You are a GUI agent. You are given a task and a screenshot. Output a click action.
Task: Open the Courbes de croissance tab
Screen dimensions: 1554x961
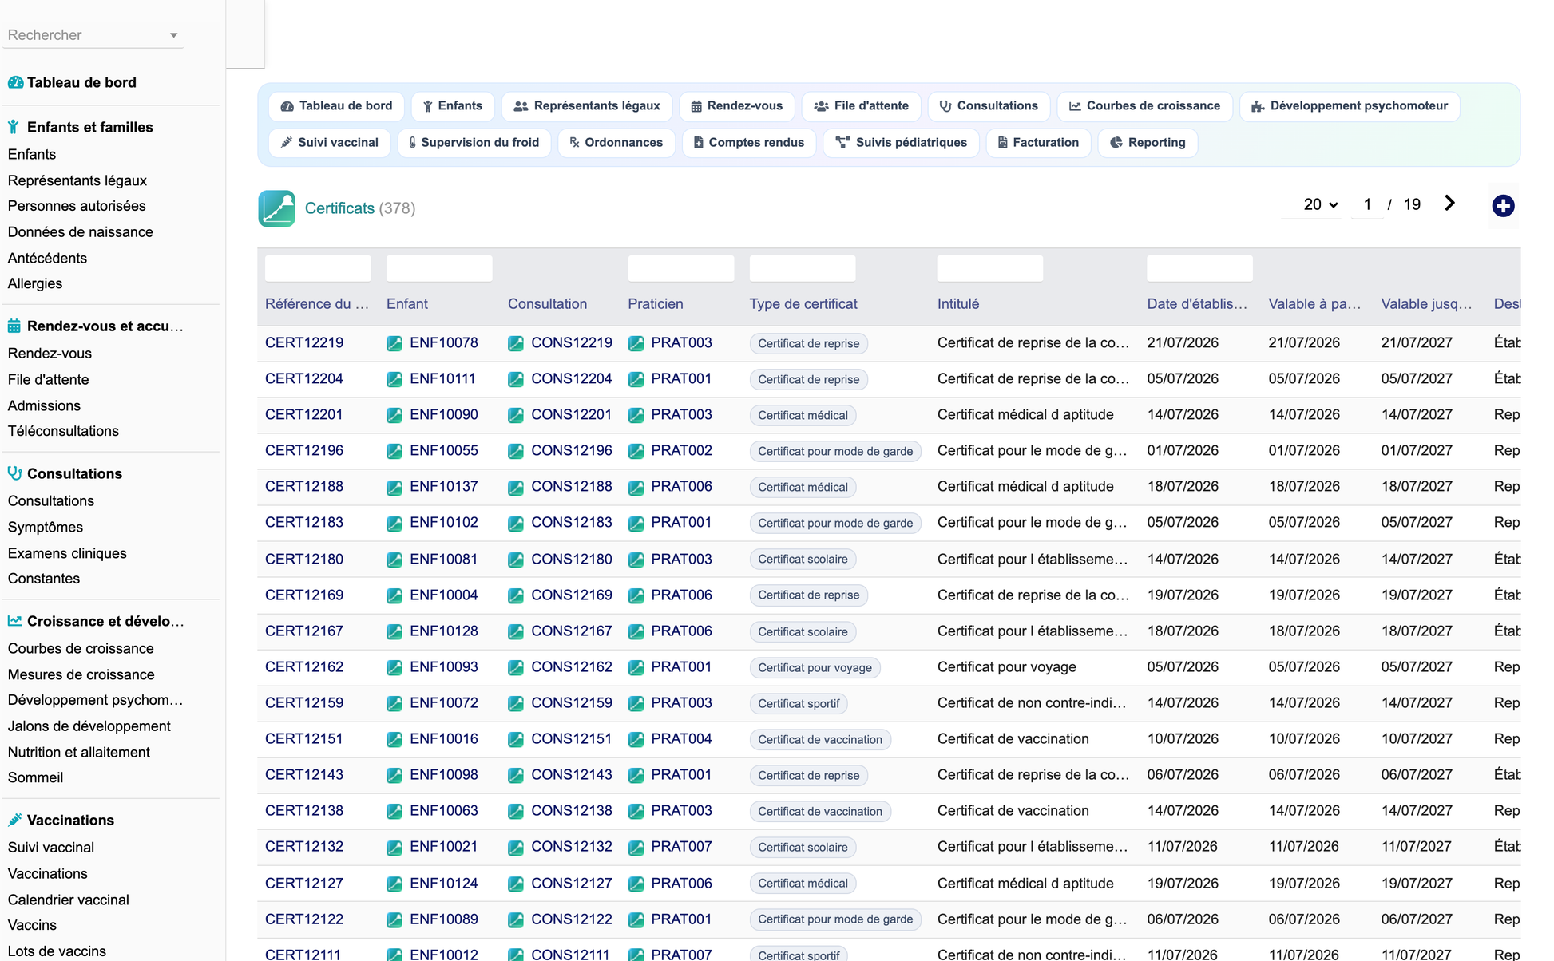(1144, 106)
